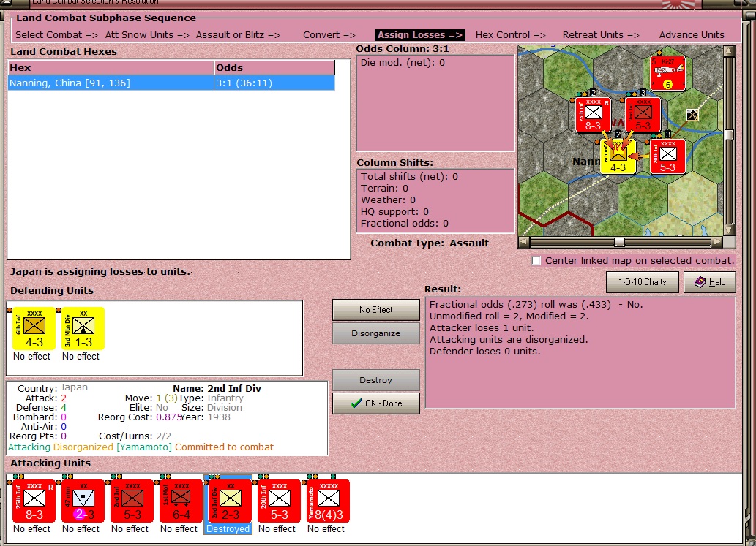Click the Hex column header
756x546 pixels.
point(111,67)
